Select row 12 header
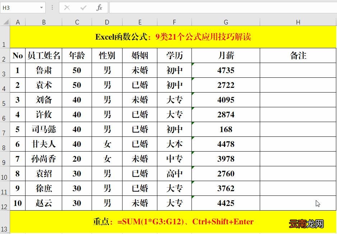 pos(5,203)
